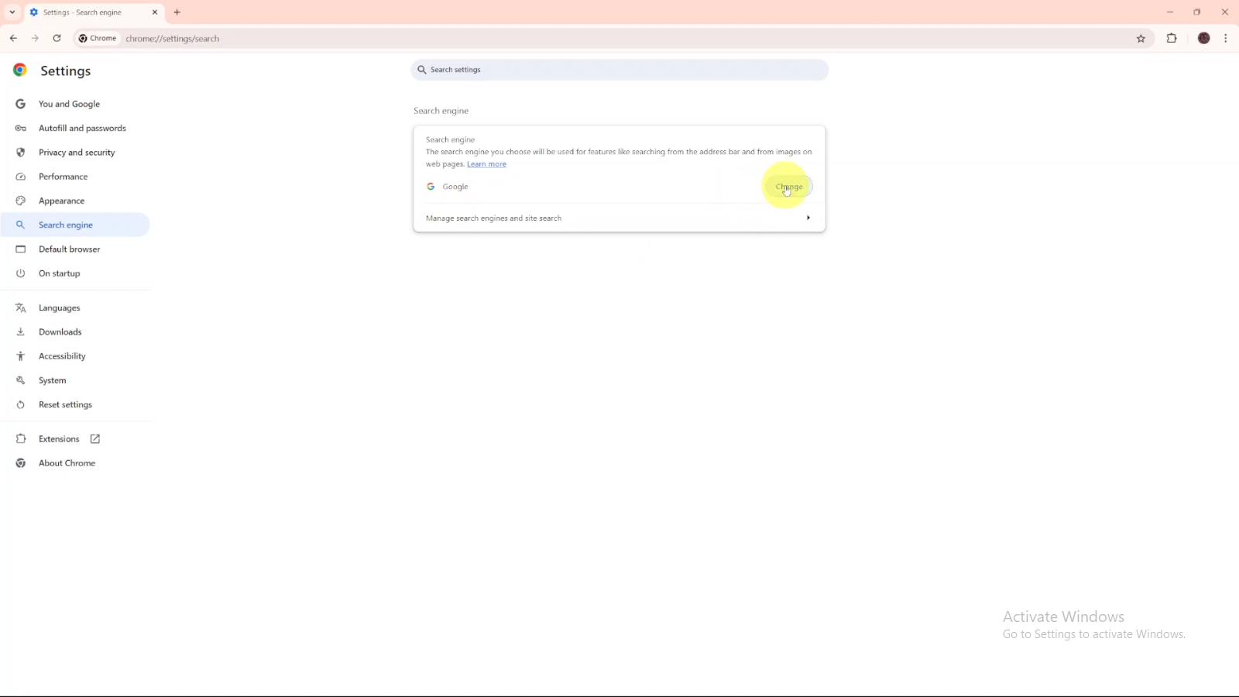
Task: Open the tab search dropdown arrow
Action: coord(12,12)
